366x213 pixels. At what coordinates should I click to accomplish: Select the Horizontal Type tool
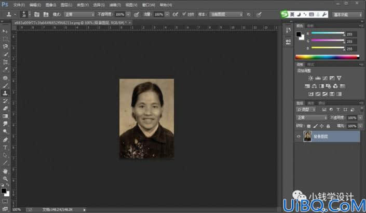(x=5, y=148)
